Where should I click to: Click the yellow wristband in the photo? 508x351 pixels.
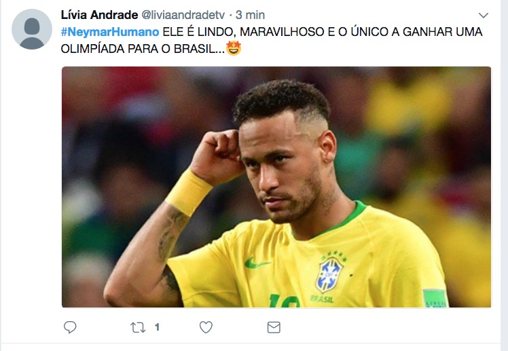click(x=188, y=193)
